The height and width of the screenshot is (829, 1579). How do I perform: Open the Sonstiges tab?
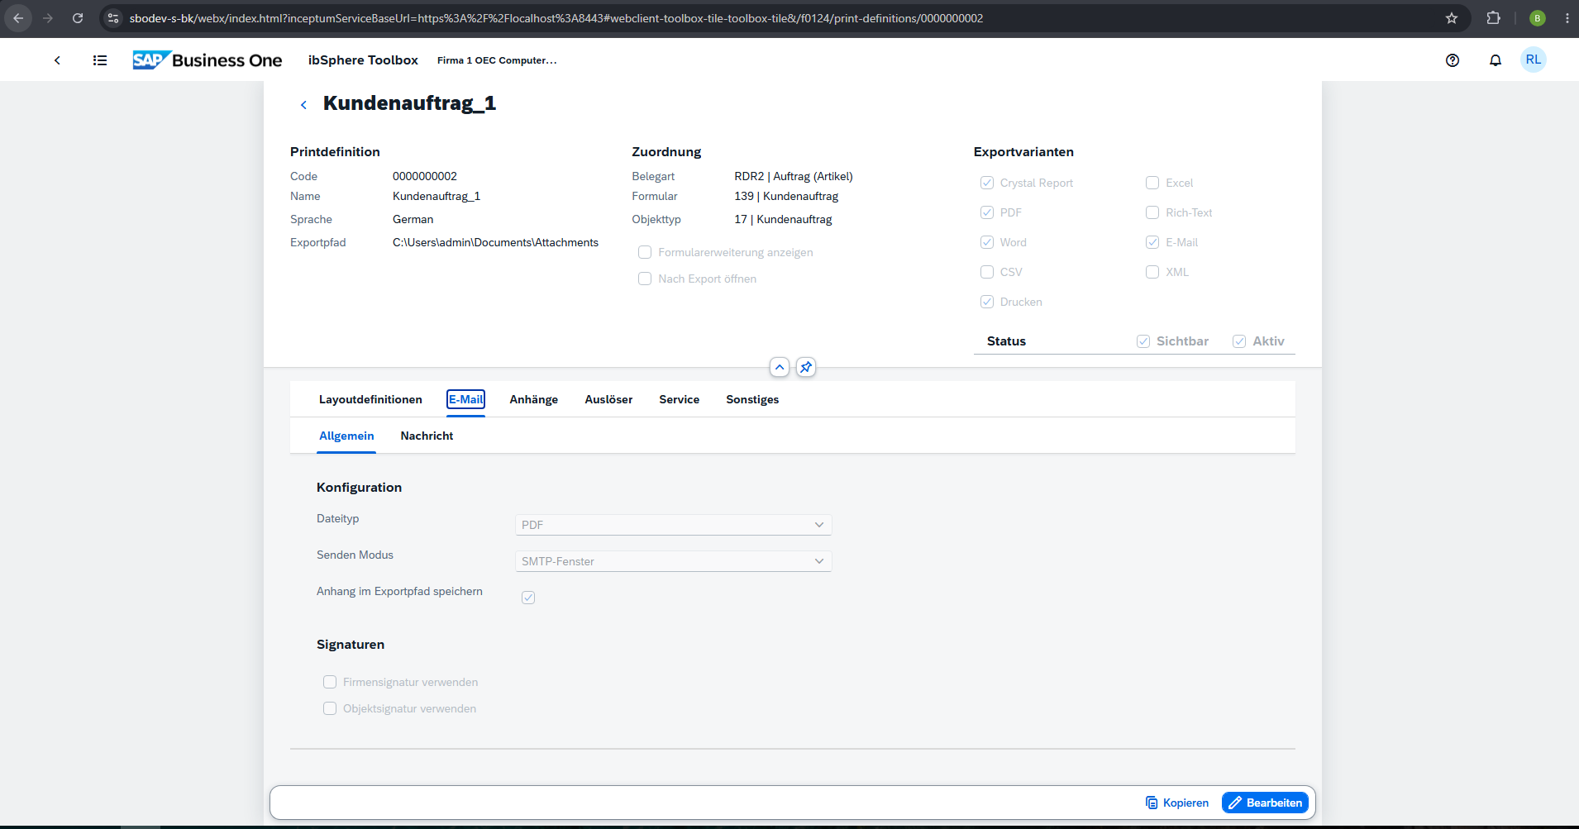coord(752,399)
